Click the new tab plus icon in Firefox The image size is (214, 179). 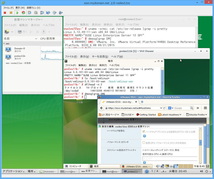(142, 102)
